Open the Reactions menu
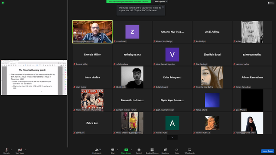Screen dimensions: 276x155 coord(165,151)
